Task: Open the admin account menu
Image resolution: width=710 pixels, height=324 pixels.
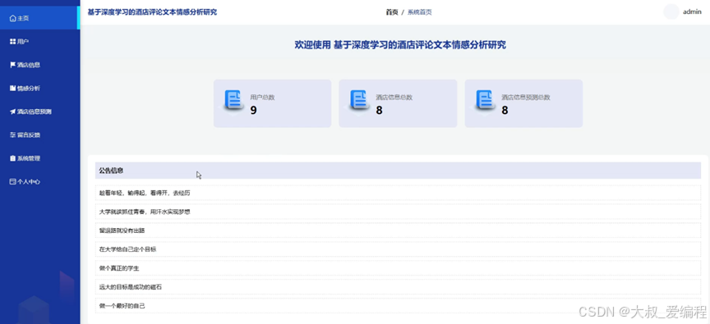Action: tap(692, 11)
